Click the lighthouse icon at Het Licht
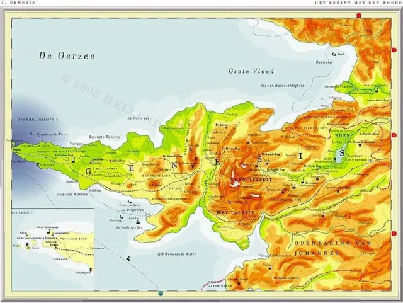403x303 pixels. 26,244
